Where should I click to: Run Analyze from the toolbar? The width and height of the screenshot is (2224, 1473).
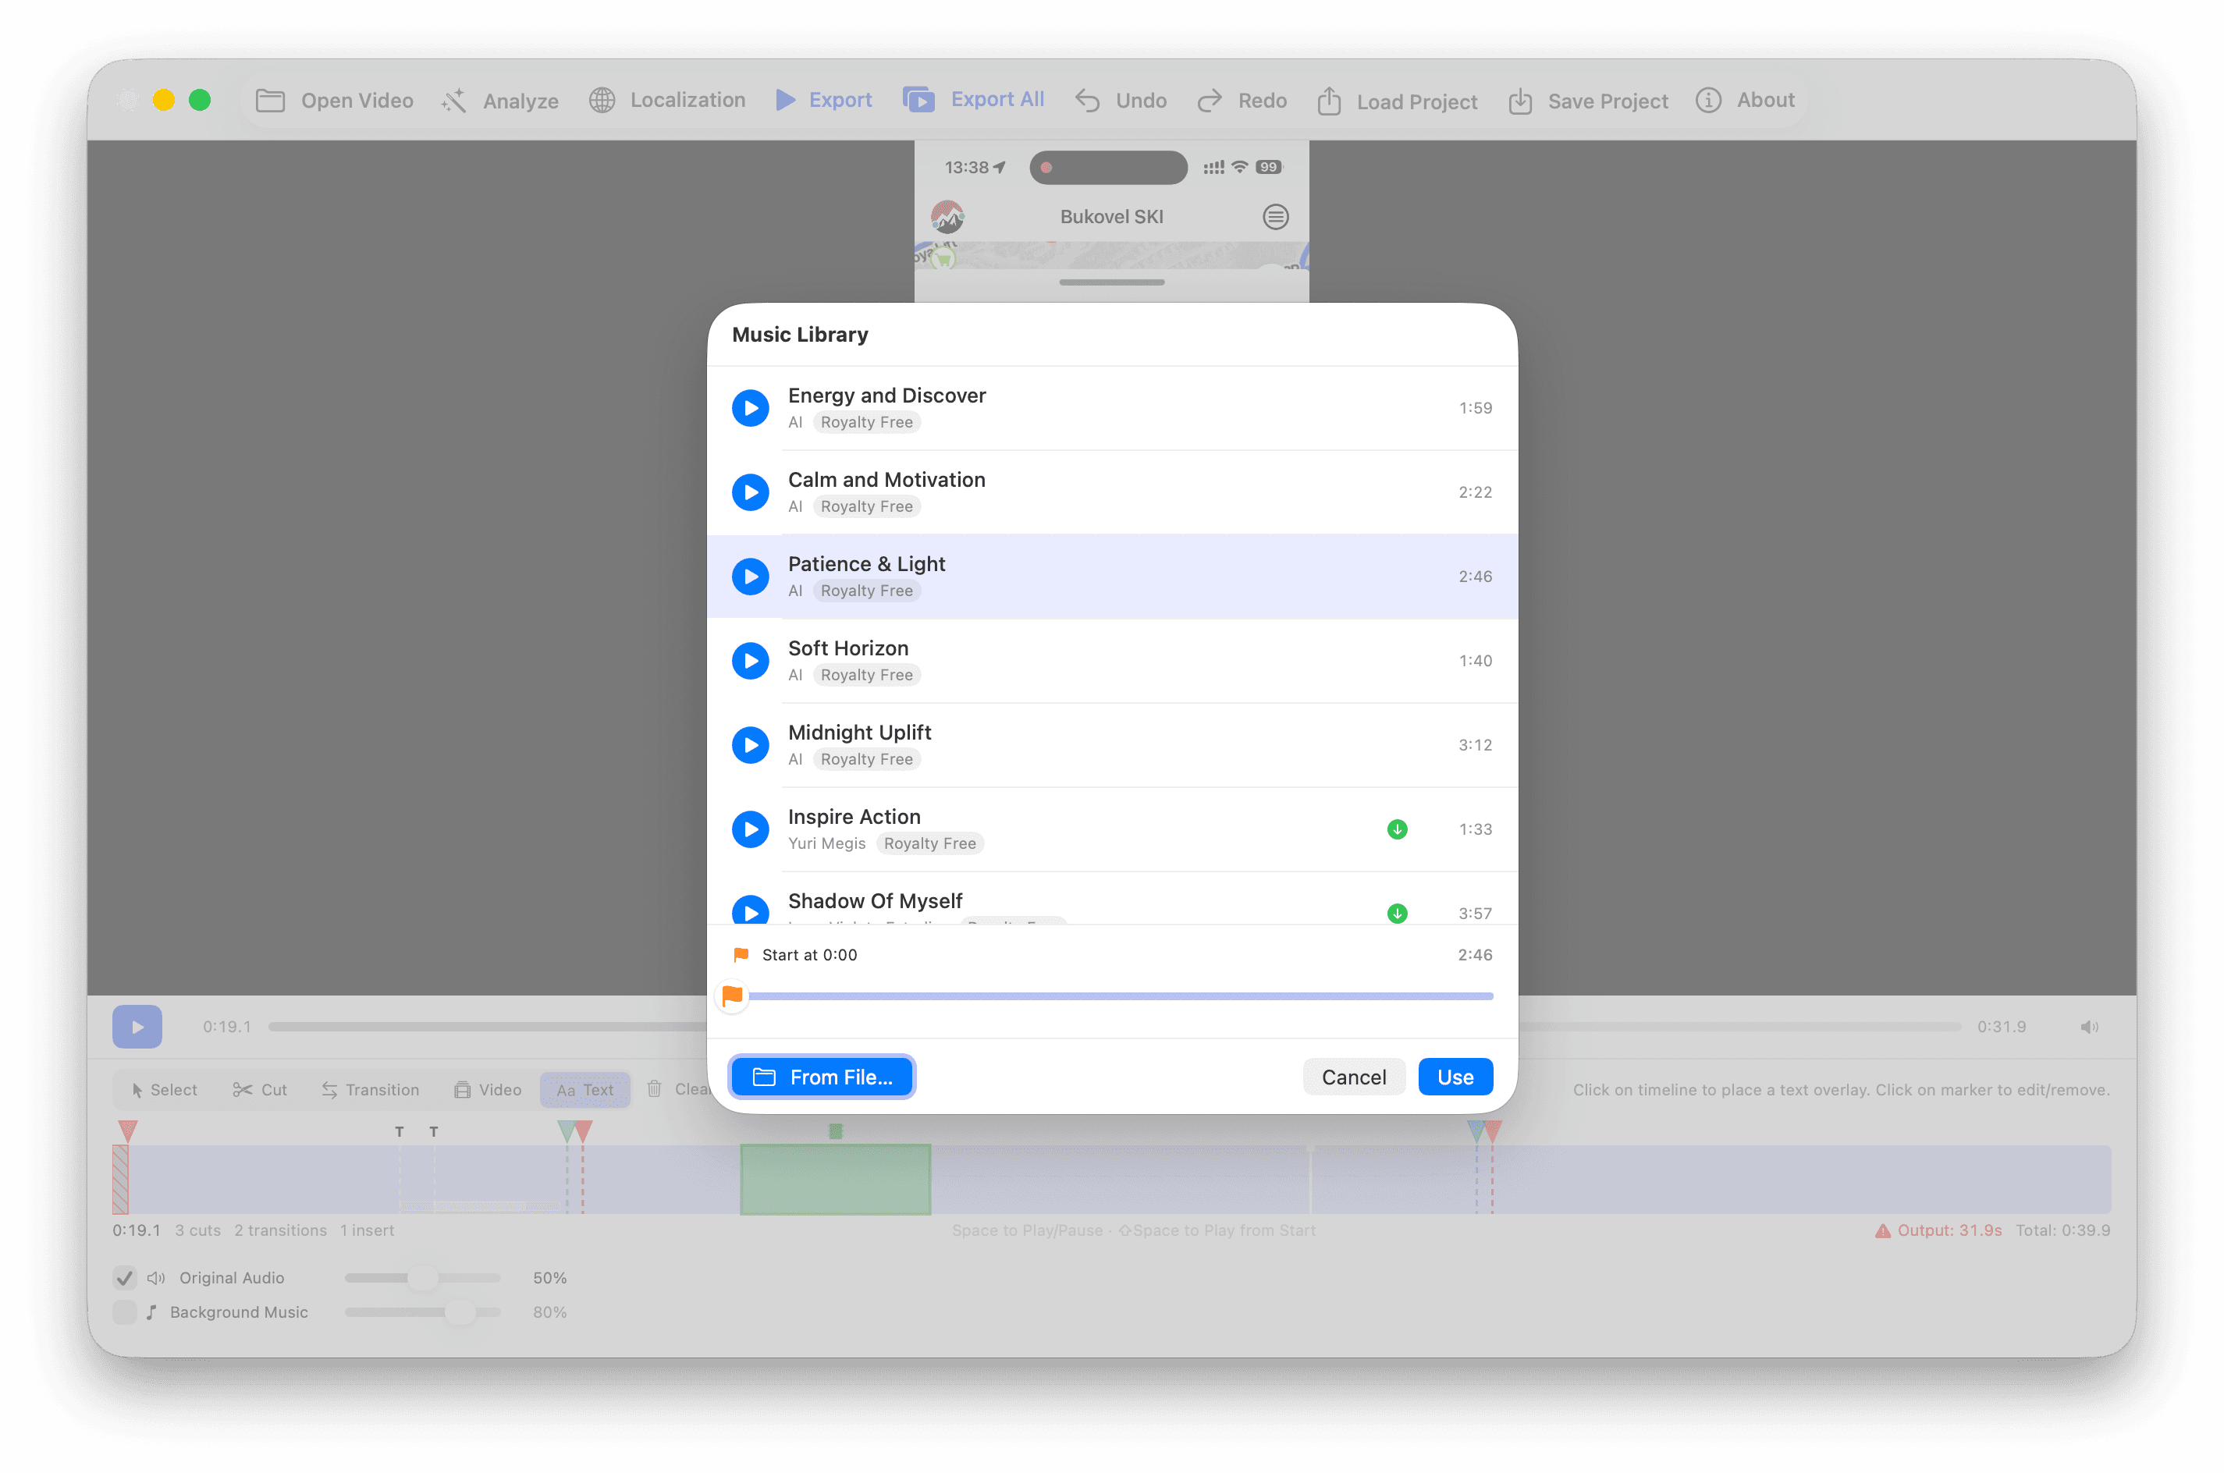click(x=500, y=101)
